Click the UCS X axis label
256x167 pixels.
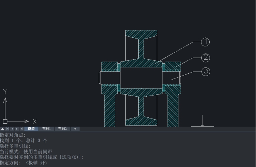(x=34, y=121)
